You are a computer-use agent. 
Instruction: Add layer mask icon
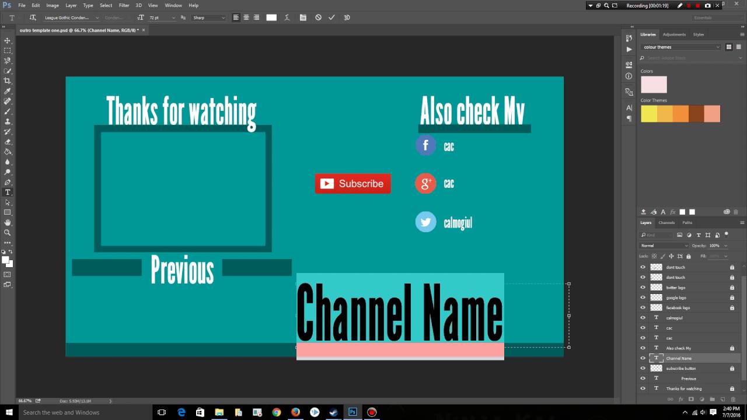[x=691, y=400]
